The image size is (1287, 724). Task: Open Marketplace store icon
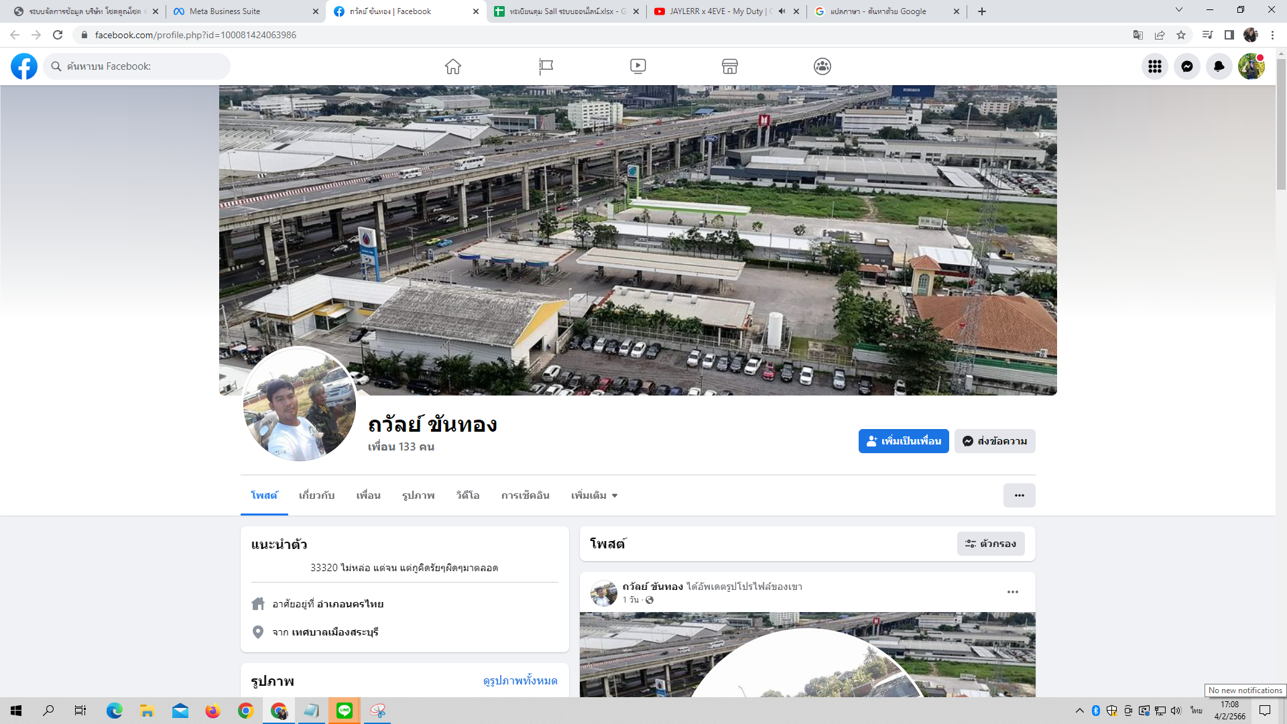(x=730, y=66)
